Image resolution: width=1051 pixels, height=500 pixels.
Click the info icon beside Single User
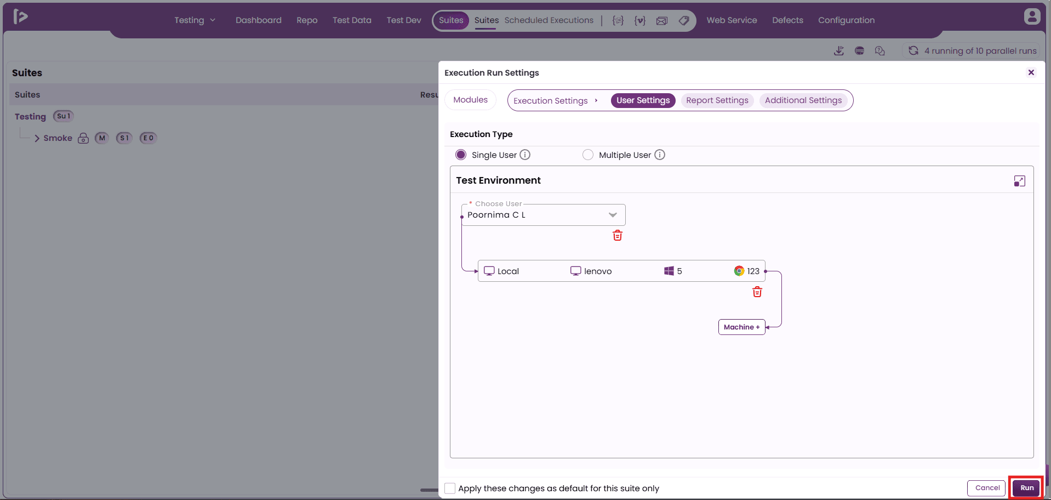pyautogui.click(x=525, y=155)
